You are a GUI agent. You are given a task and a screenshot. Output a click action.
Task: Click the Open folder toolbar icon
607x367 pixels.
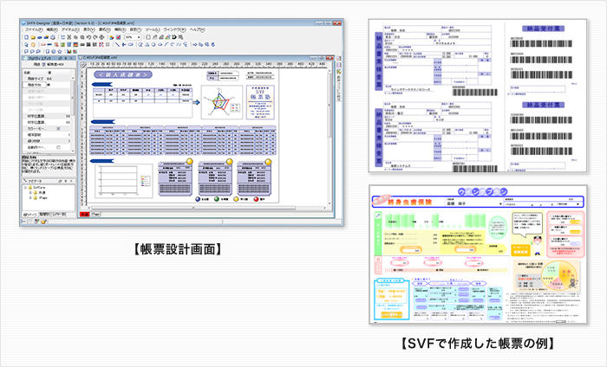32,37
